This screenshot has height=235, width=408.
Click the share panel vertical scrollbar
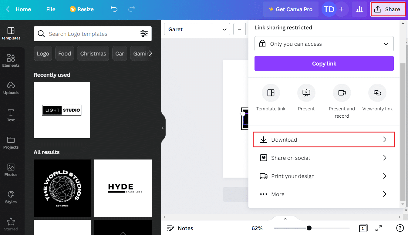pos(403,132)
